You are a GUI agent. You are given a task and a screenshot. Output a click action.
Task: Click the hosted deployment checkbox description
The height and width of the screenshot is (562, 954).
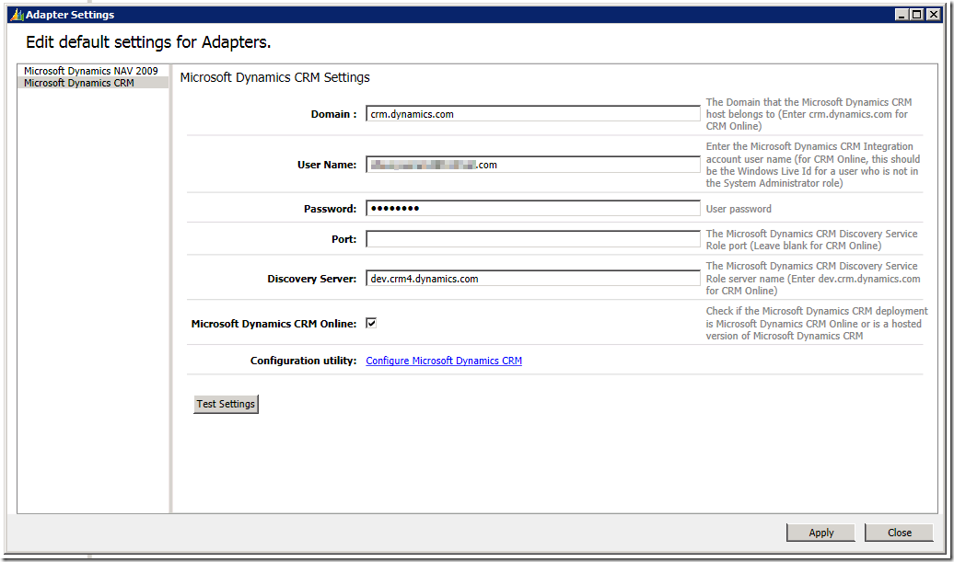(x=817, y=323)
